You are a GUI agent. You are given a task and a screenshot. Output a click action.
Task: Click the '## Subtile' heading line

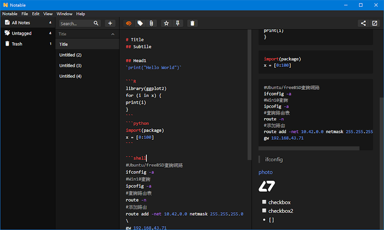(138, 47)
